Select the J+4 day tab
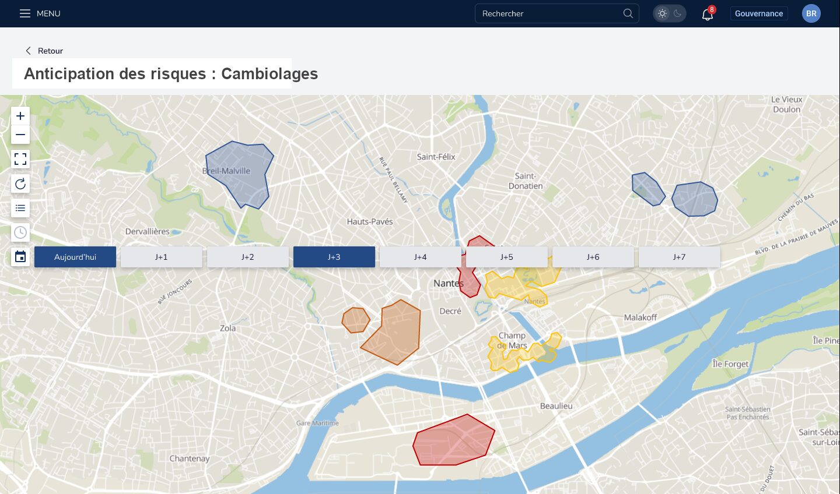 (x=421, y=257)
